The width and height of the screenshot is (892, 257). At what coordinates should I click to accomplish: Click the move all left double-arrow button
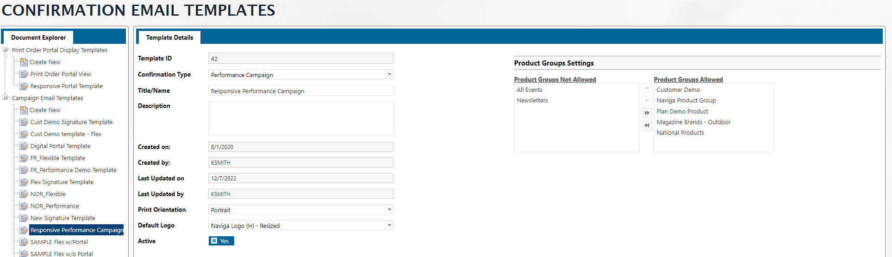pos(647,126)
